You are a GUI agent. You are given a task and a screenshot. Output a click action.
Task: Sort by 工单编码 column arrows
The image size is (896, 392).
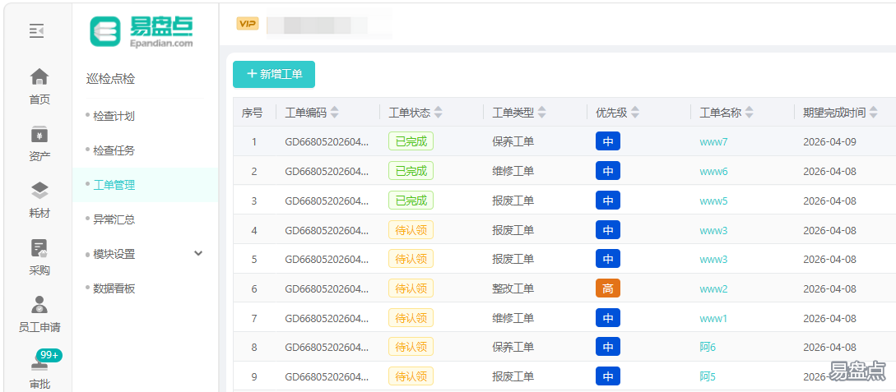point(335,113)
